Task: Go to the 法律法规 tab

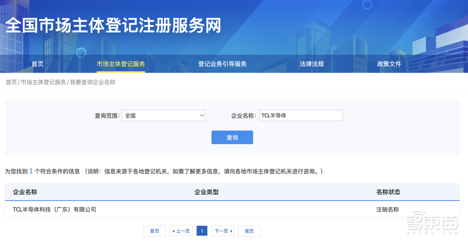Action: pos(312,64)
